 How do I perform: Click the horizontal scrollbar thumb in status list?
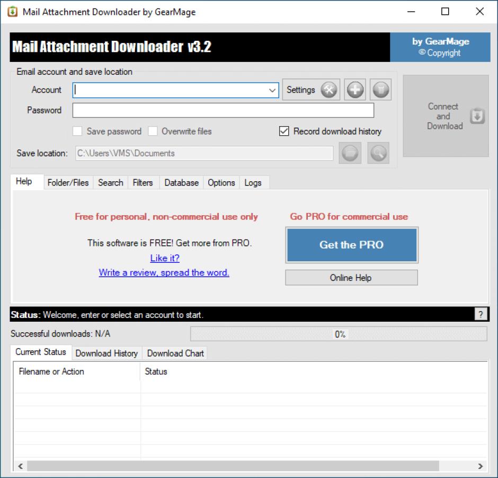pos(233,466)
